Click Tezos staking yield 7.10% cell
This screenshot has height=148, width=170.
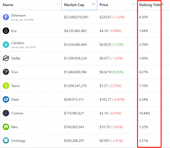pyautogui.click(x=143, y=86)
